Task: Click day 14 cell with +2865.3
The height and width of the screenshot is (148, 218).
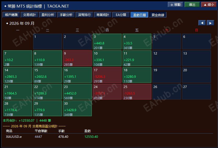Action: click(18, 75)
